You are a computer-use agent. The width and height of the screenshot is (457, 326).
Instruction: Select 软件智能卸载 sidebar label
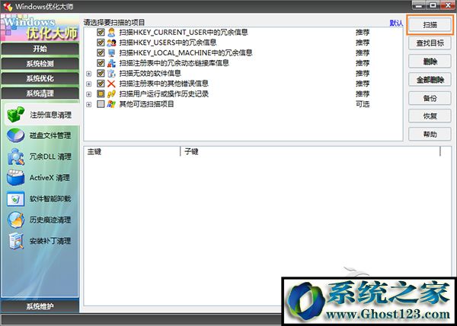click(x=50, y=199)
